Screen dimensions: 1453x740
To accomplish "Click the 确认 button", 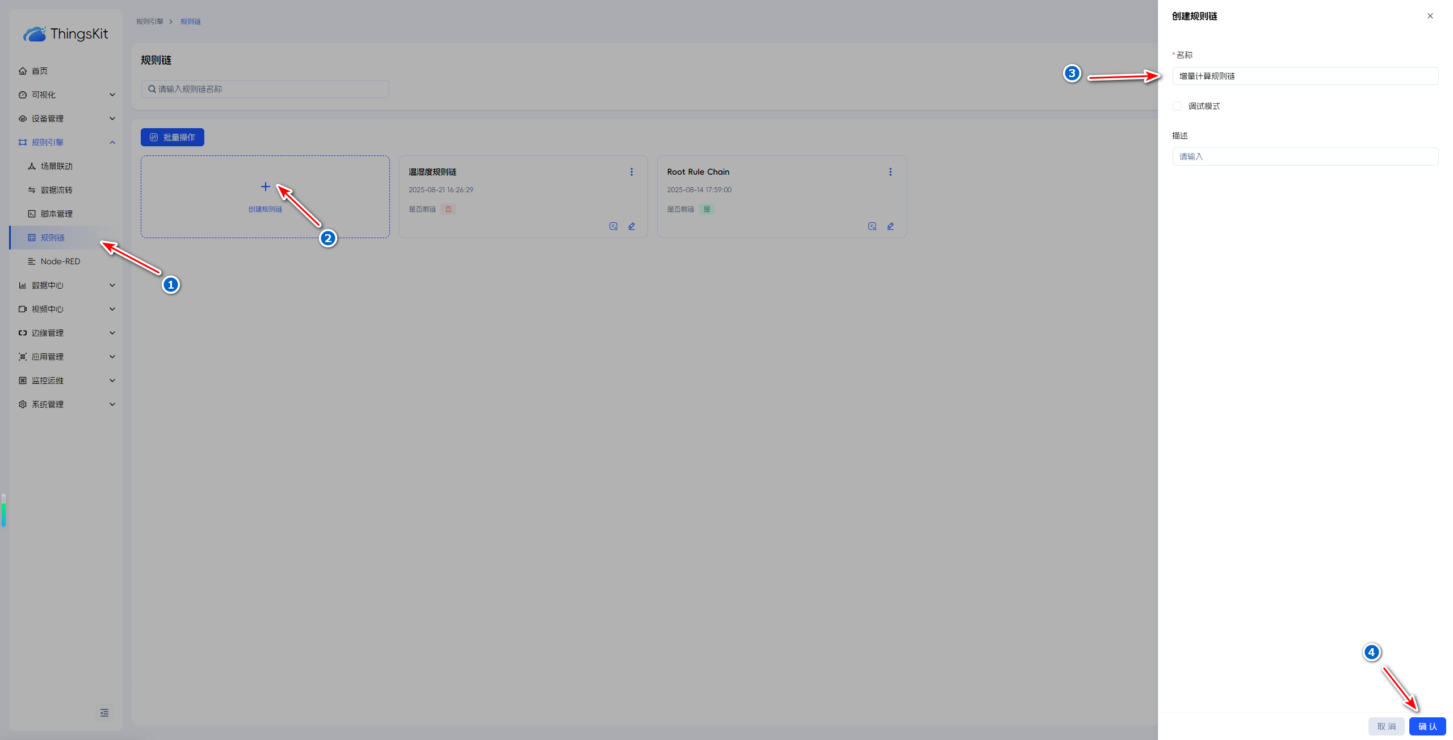I will [1427, 726].
